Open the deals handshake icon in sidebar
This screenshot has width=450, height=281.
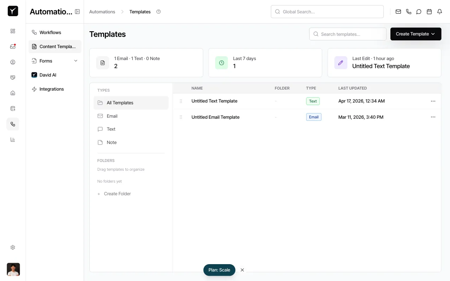point(13,77)
